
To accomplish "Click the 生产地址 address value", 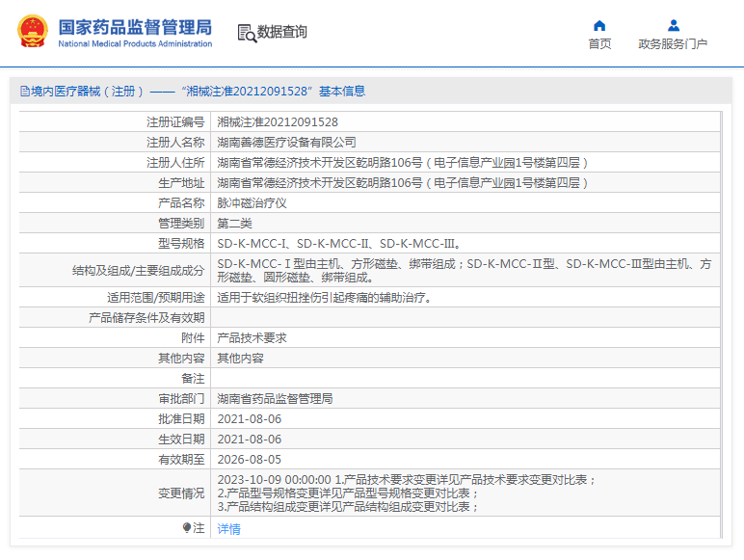I will tap(403, 183).
